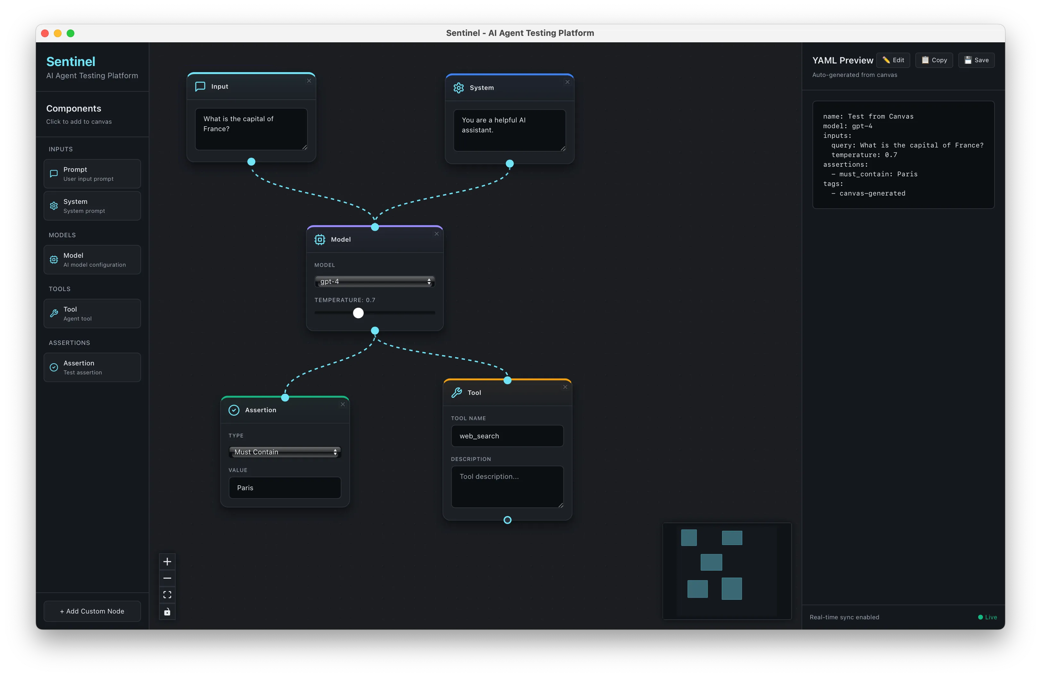Click the 'Real-time sync enabled' status text

click(844, 617)
